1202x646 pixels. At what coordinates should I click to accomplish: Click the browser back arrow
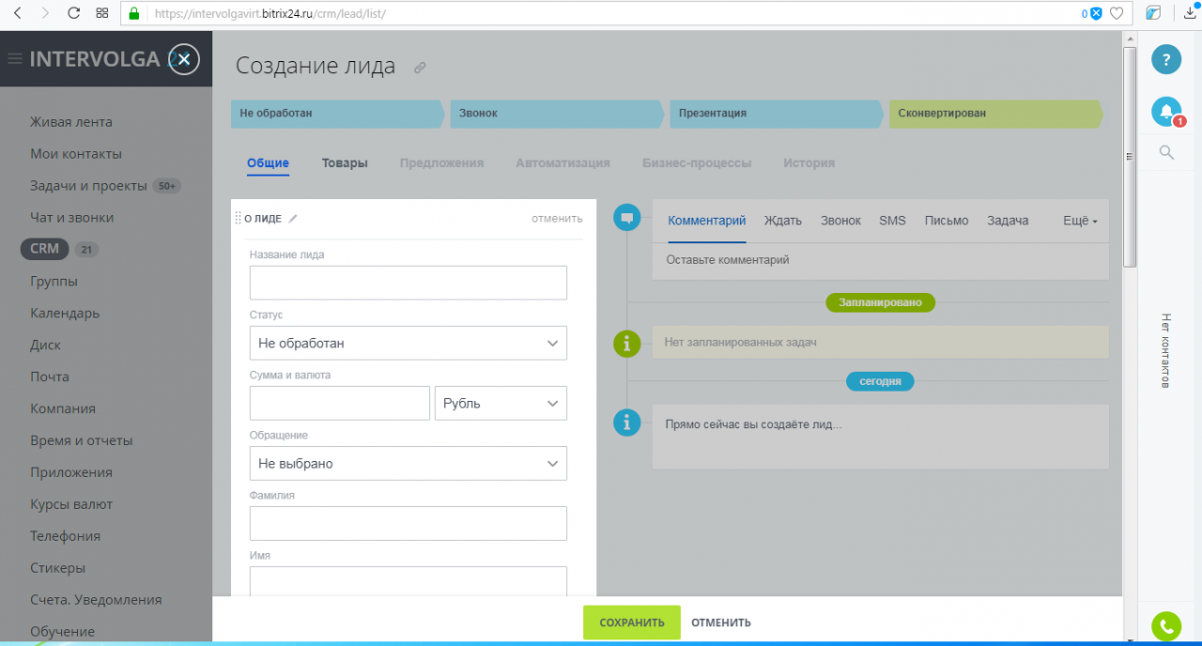pyautogui.click(x=17, y=13)
